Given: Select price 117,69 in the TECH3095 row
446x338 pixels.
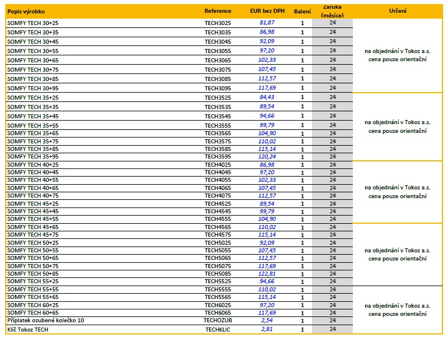Looking at the screenshot, I should click(x=267, y=88).
